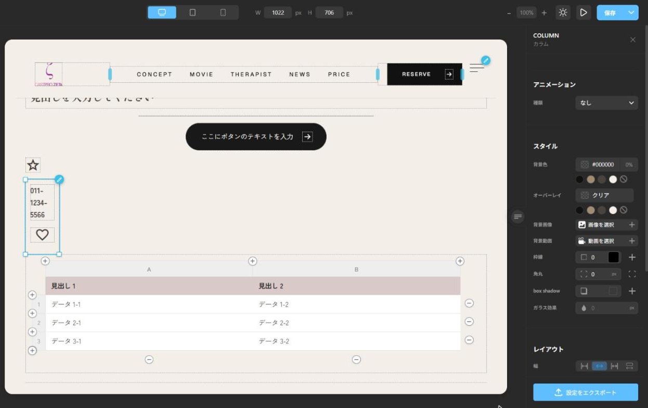
Task: Click the plus icon beside 画像を選択
Action: pyautogui.click(x=632, y=225)
